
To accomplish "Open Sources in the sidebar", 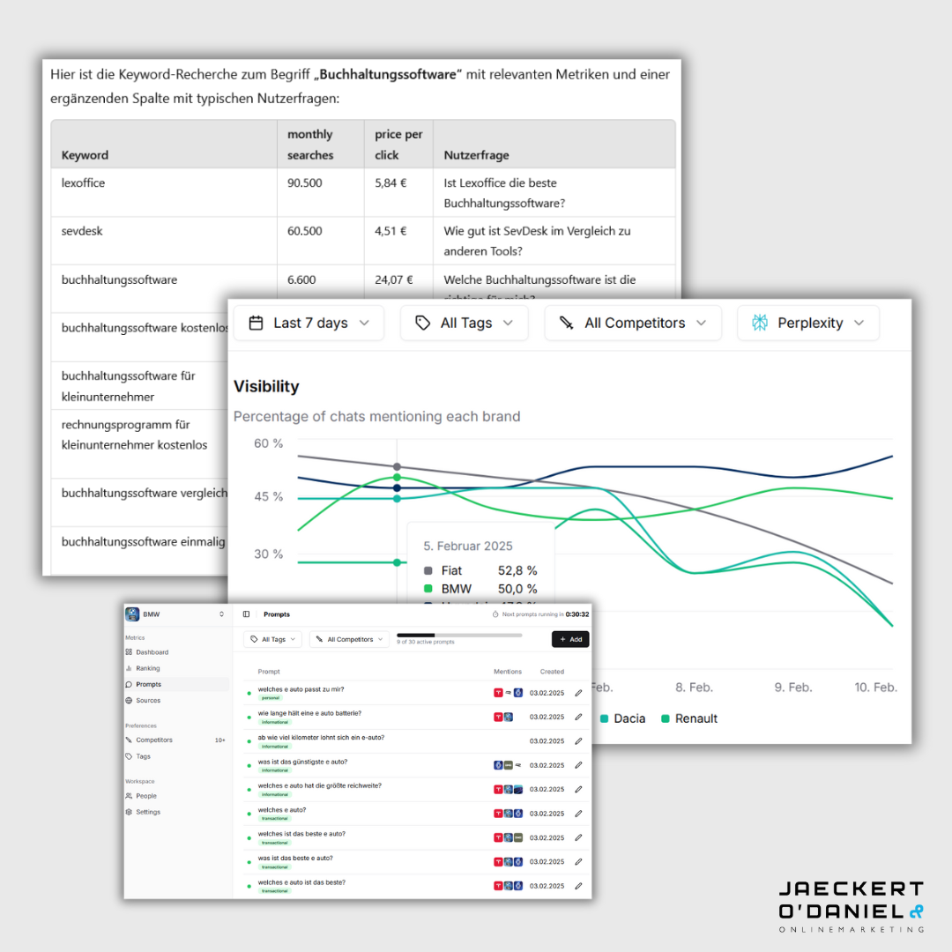I will pyautogui.click(x=147, y=701).
